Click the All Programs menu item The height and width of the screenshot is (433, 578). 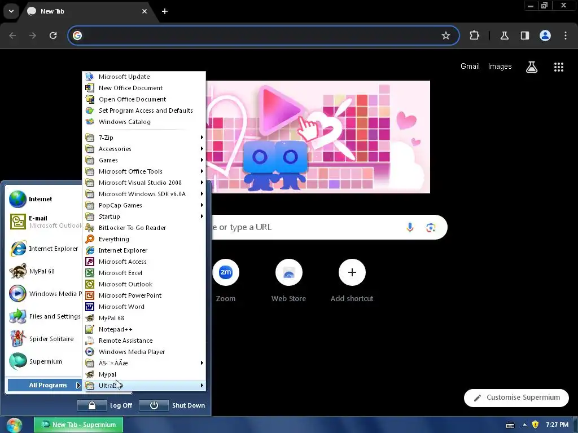45,385
